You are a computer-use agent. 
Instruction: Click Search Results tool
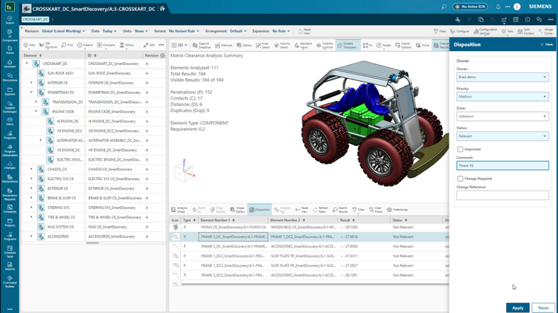click(340, 210)
